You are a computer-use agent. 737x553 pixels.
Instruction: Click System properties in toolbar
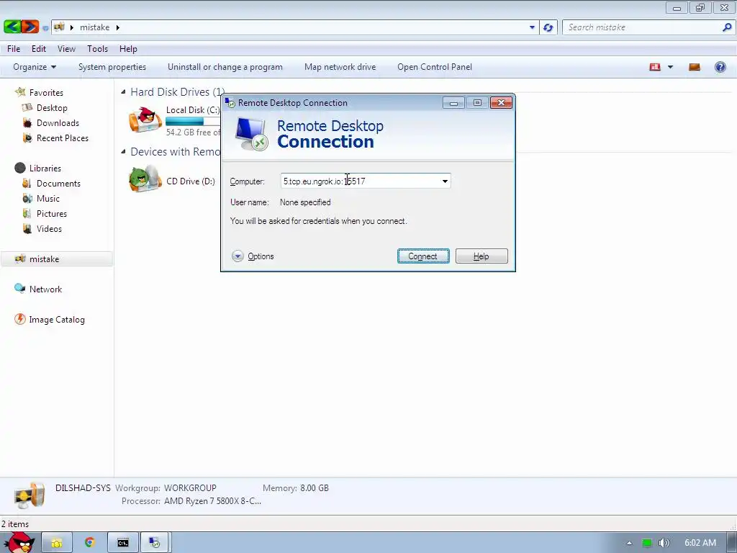point(112,67)
